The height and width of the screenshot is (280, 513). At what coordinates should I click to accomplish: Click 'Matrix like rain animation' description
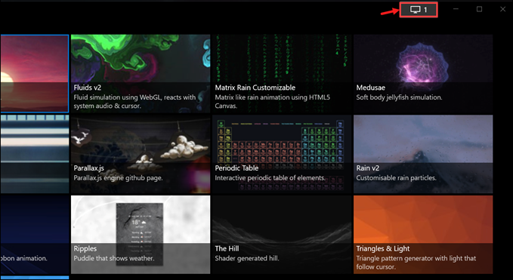(x=273, y=102)
